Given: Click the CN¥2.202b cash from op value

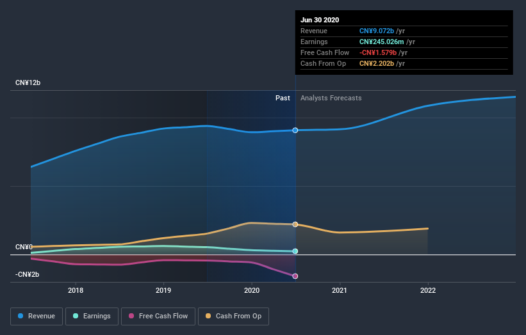Looking at the screenshot, I should coord(377,63).
